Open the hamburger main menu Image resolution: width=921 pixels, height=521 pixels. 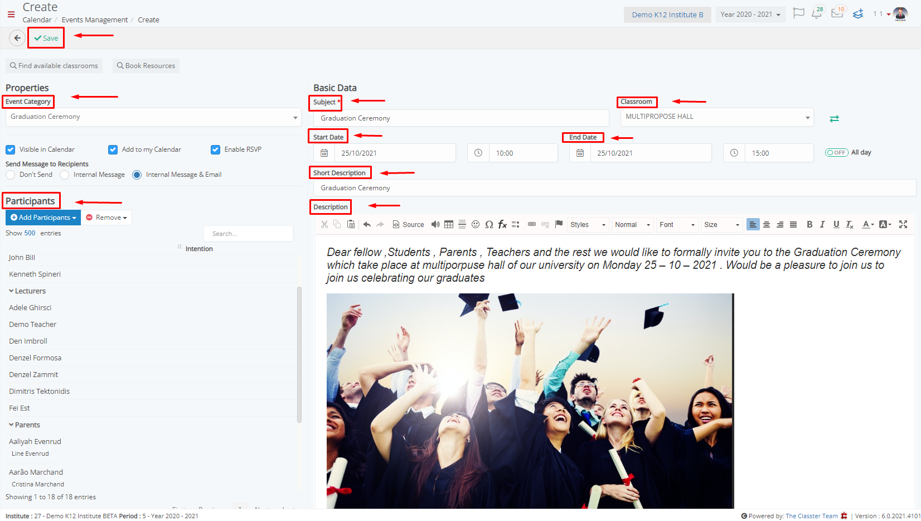click(11, 15)
